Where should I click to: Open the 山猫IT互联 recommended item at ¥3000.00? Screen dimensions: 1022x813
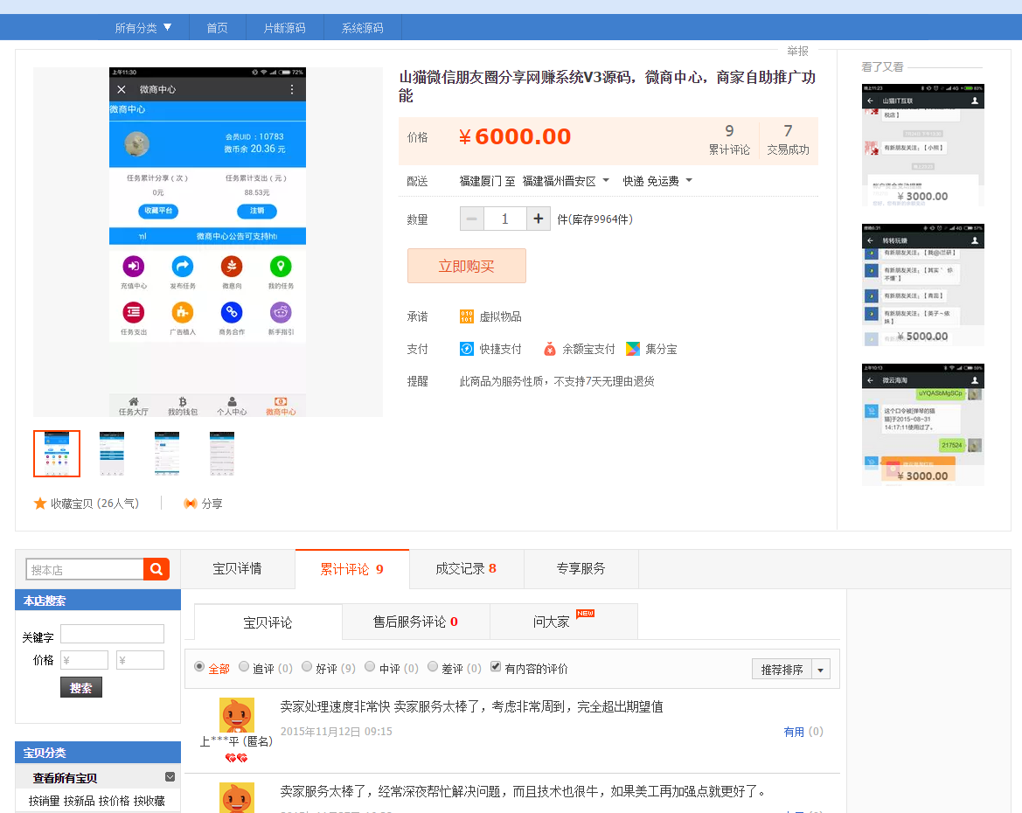pos(923,145)
